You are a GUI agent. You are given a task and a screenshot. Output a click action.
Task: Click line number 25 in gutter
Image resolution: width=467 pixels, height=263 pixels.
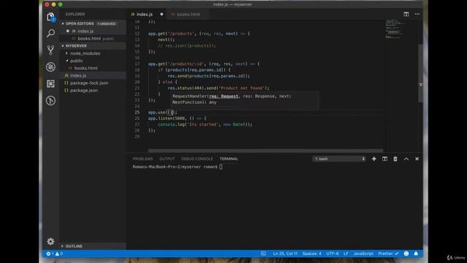click(137, 113)
